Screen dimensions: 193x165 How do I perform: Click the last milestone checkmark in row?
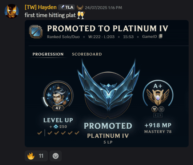coord(77,133)
